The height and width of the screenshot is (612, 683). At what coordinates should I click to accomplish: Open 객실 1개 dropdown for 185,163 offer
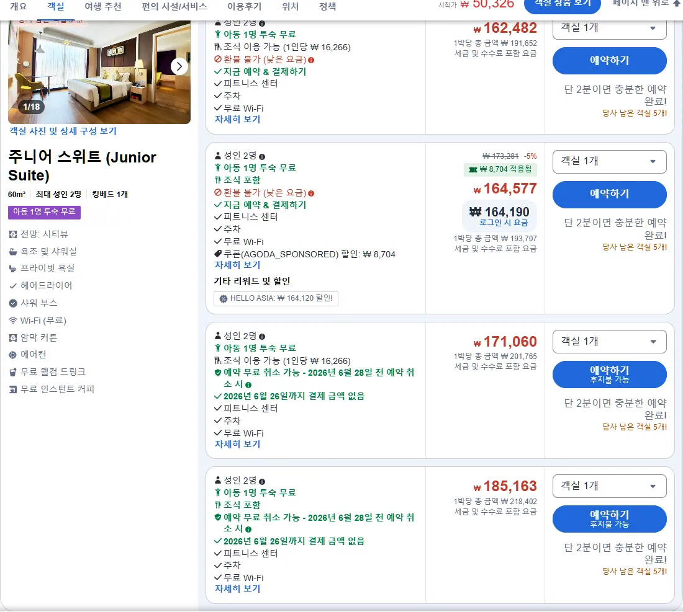[x=609, y=486]
